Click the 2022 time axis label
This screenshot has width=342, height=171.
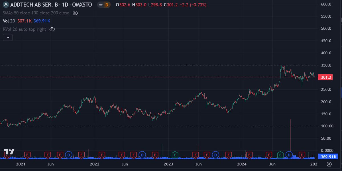tap(94, 164)
